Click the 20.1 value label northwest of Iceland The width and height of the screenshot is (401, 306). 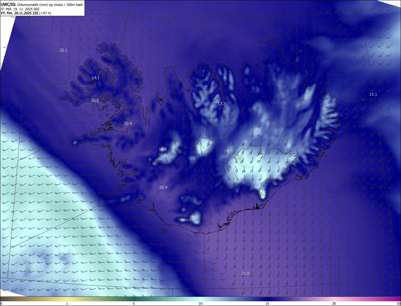click(63, 50)
